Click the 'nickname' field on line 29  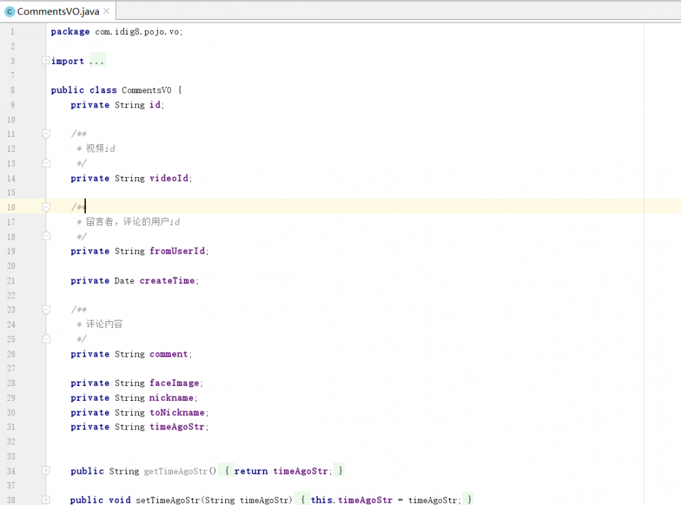(172, 397)
